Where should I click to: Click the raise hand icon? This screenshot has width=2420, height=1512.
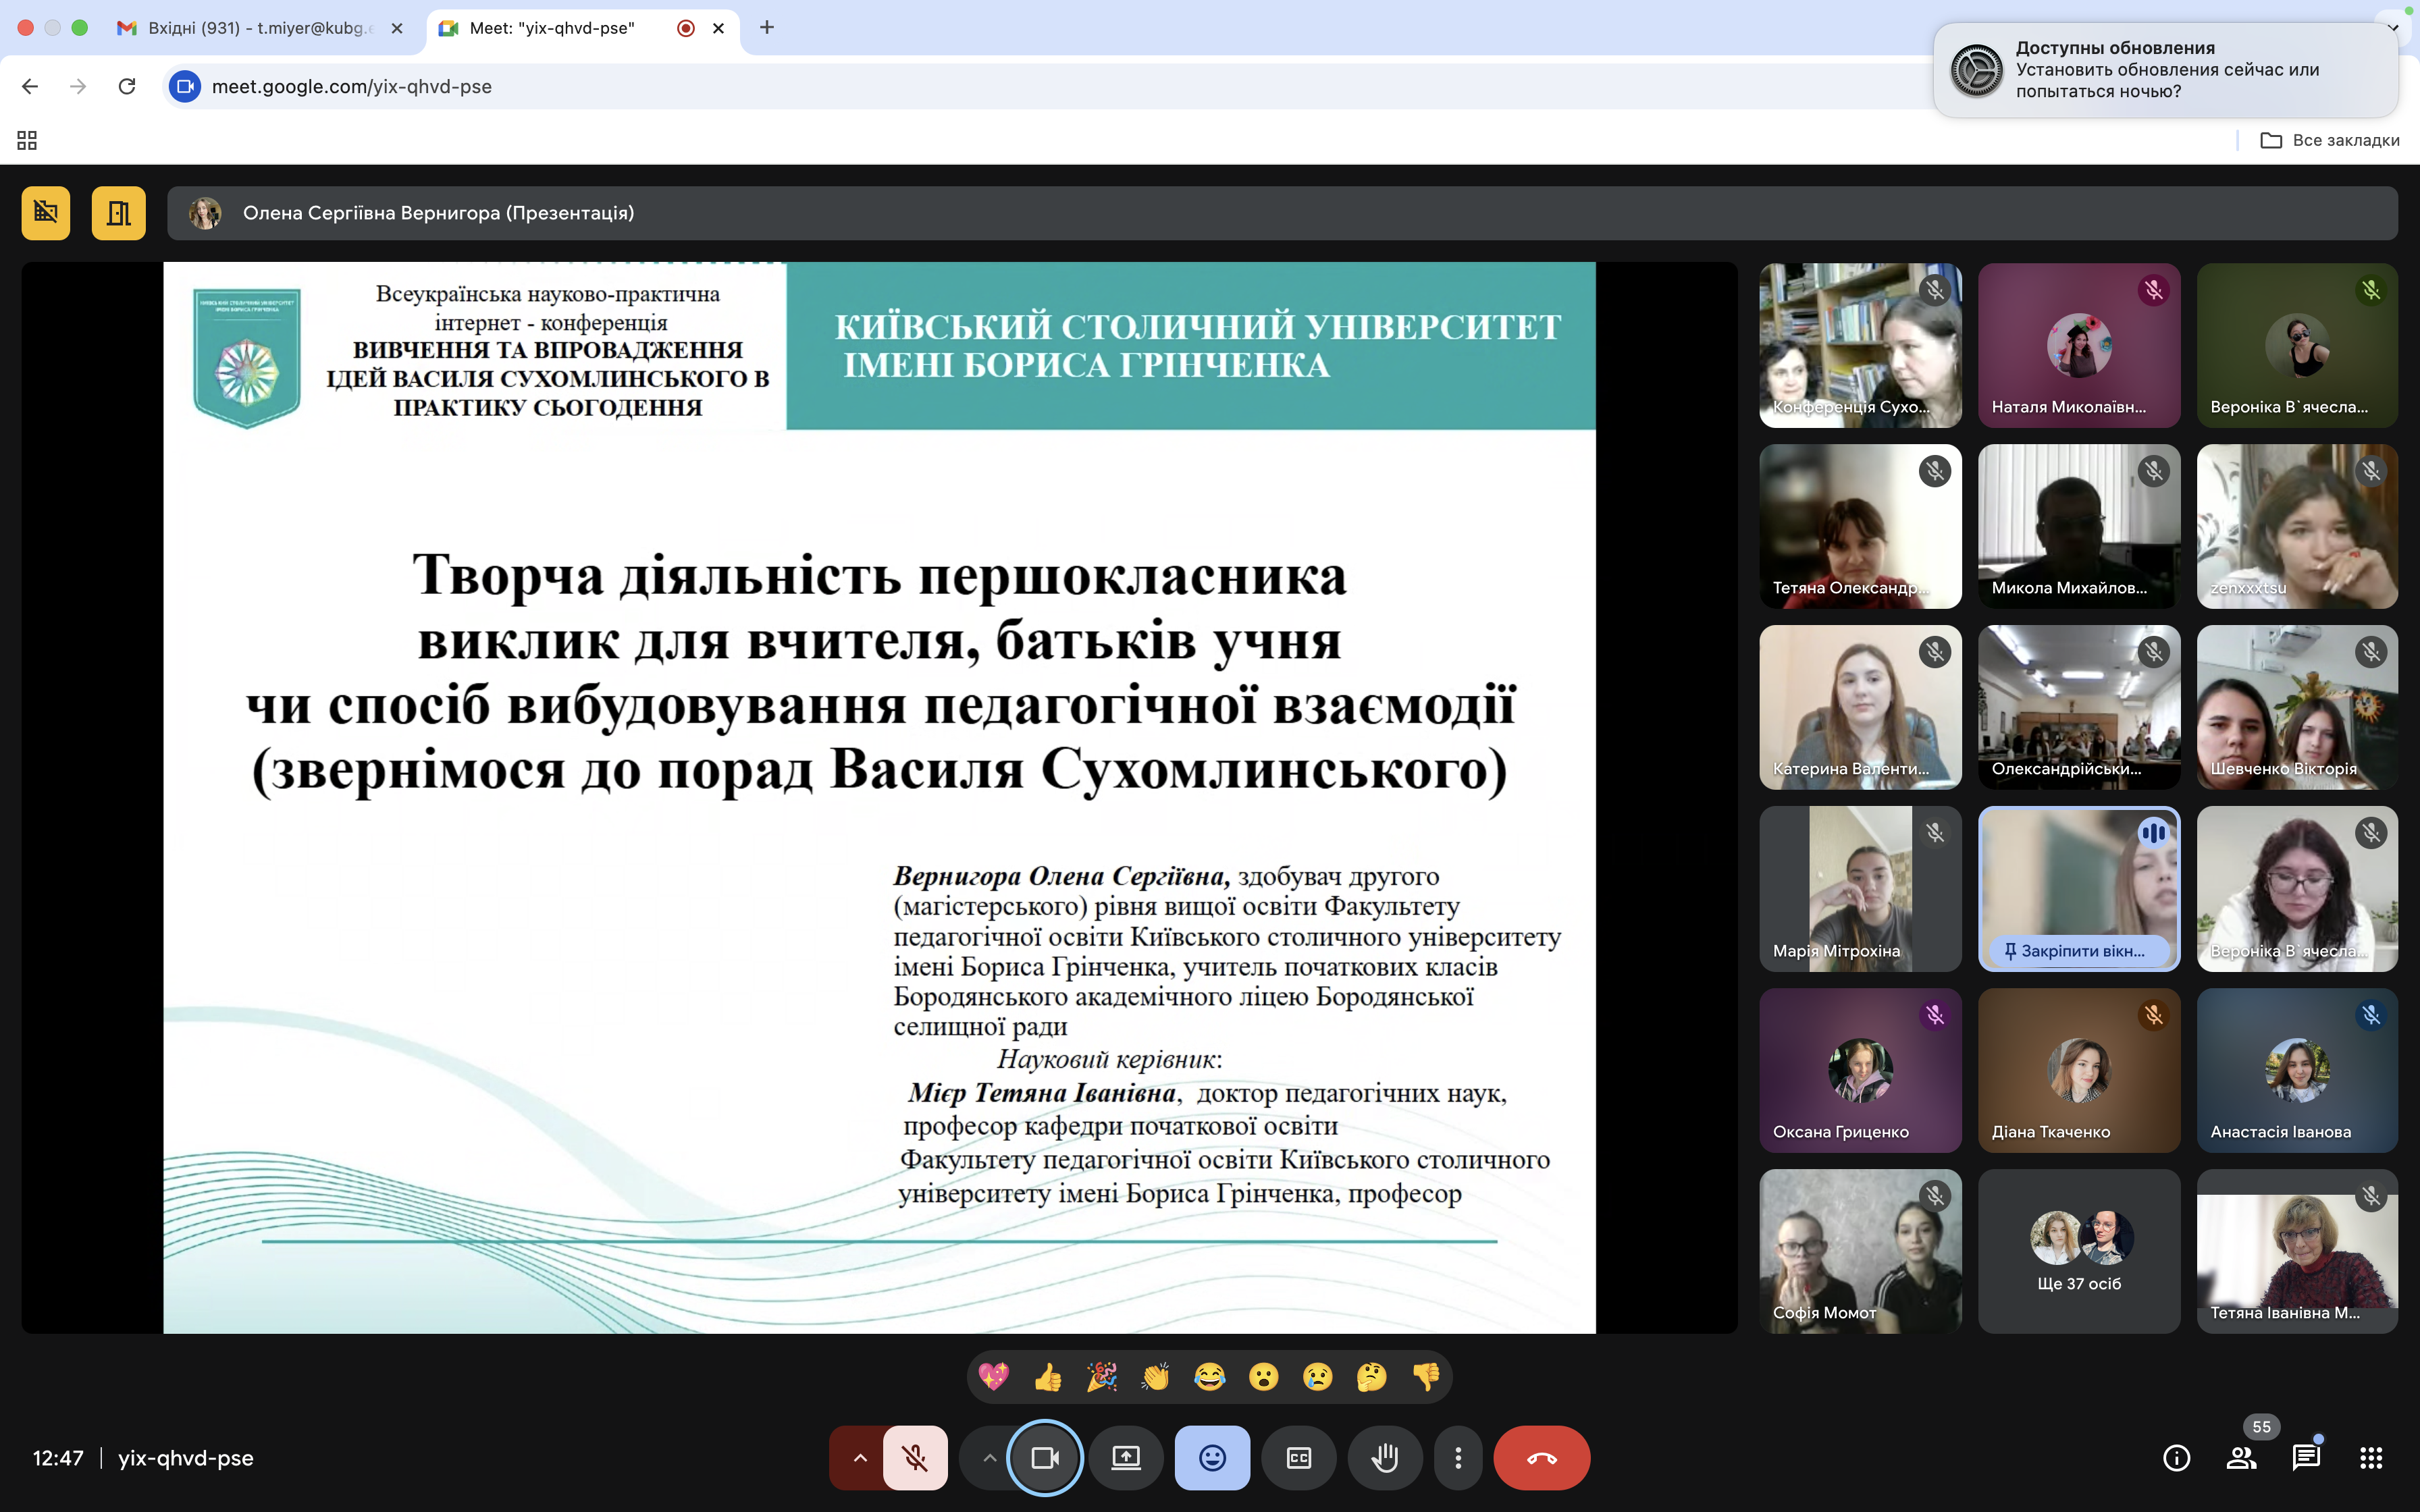pos(1384,1458)
